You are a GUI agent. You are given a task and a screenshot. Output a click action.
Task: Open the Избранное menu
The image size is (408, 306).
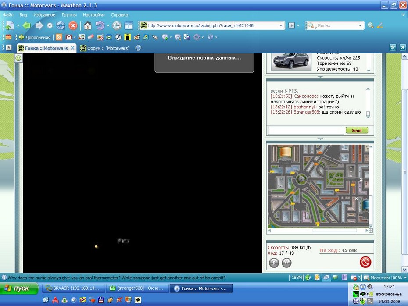(x=44, y=15)
